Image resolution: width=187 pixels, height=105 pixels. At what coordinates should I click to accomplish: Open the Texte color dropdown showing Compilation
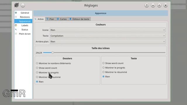pyautogui.click(x=108, y=36)
